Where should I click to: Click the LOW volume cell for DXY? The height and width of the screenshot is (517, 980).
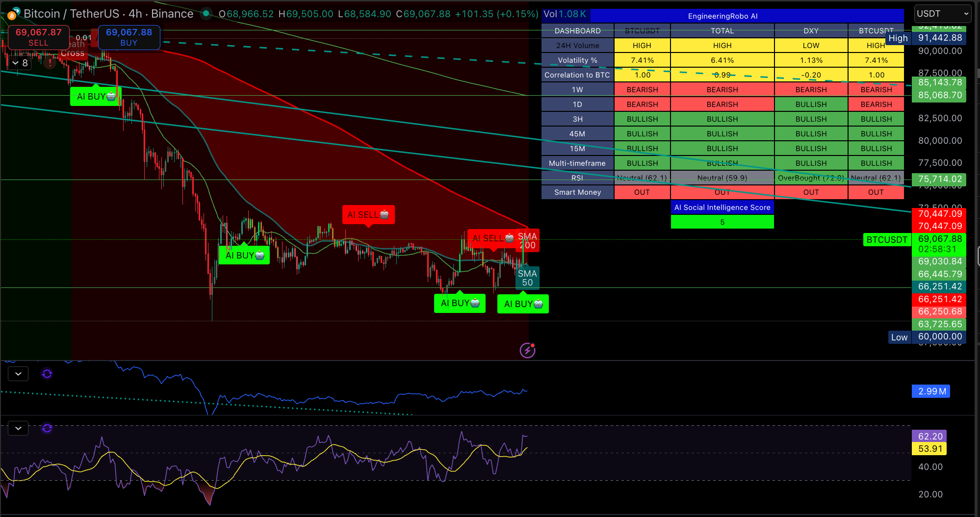[811, 45]
